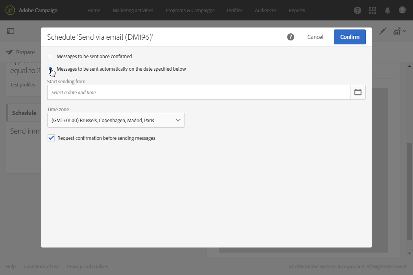This screenshot has width=413, height=275.
Task: Go to the Profiles menu item
Action: pos(234,11)
